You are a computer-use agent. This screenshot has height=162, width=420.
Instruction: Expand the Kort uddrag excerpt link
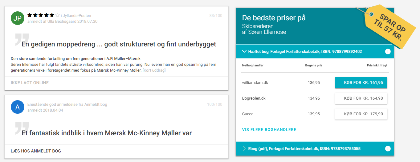[x=154, y=70]
